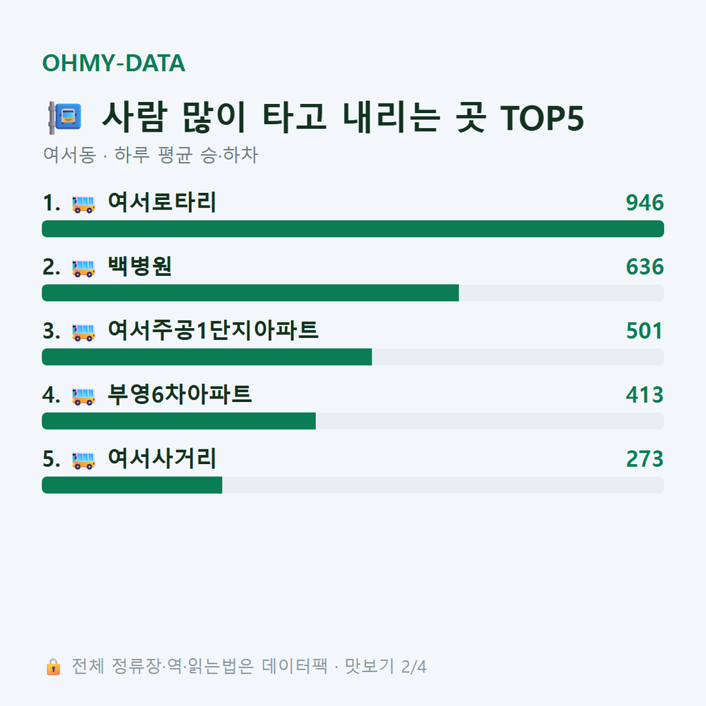Click the 사람 많이 타고 내리는 곳 TOP5 heading
706x706 pixels.
tap(343, 117)
